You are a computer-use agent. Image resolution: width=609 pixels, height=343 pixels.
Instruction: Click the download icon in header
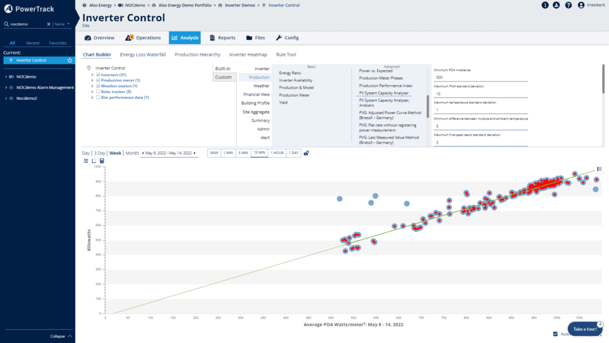click(556, 5)
